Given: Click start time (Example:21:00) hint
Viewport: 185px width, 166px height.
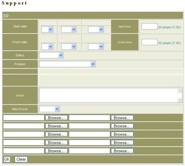Looking at the screenshot, I should (169, 27).
